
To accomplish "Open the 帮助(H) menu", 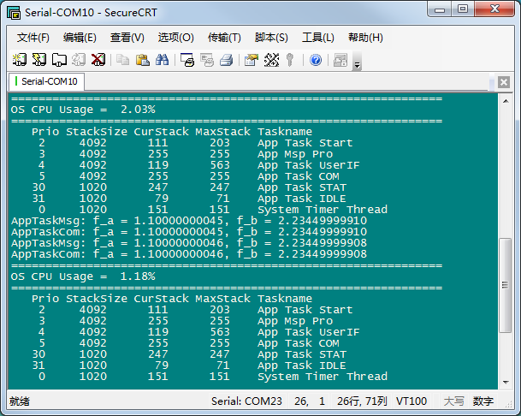I will click(365, 38).
